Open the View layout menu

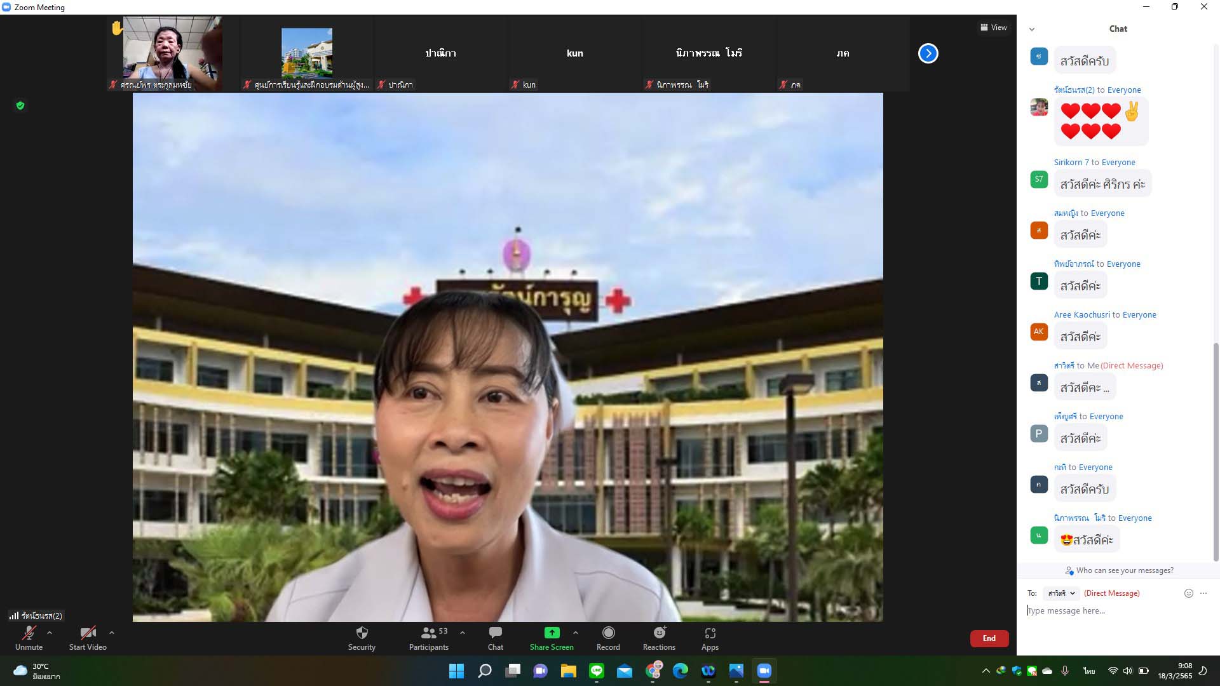(993, 27)
